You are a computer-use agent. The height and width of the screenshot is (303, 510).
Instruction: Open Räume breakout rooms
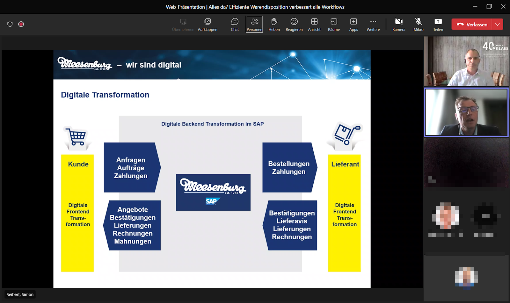334,24
